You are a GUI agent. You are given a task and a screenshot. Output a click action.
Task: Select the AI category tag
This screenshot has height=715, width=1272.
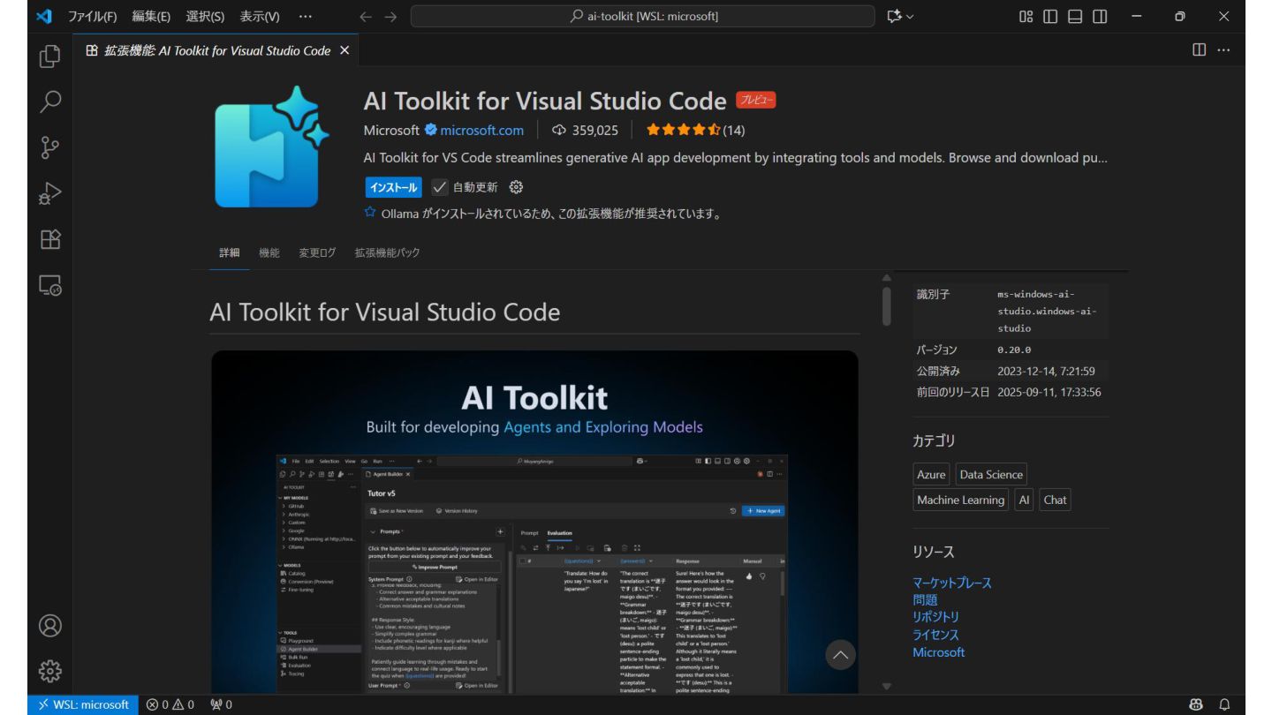(1024, 500)
